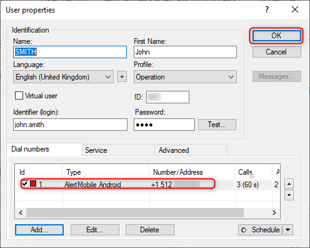The image size is (310, 248).
Task: Click the Test... password button
Action: pos(217,125)
